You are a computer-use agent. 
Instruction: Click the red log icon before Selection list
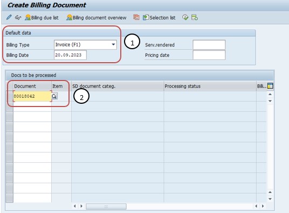136,17
